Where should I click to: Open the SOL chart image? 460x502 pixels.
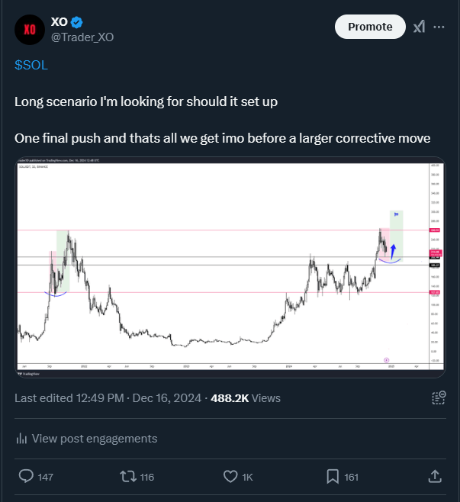tap(230, 267)
